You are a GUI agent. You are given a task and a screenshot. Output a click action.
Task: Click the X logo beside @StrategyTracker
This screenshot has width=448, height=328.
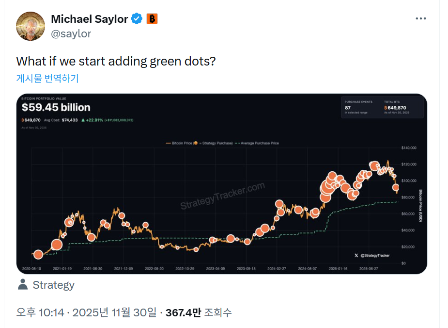pos(356,255)
